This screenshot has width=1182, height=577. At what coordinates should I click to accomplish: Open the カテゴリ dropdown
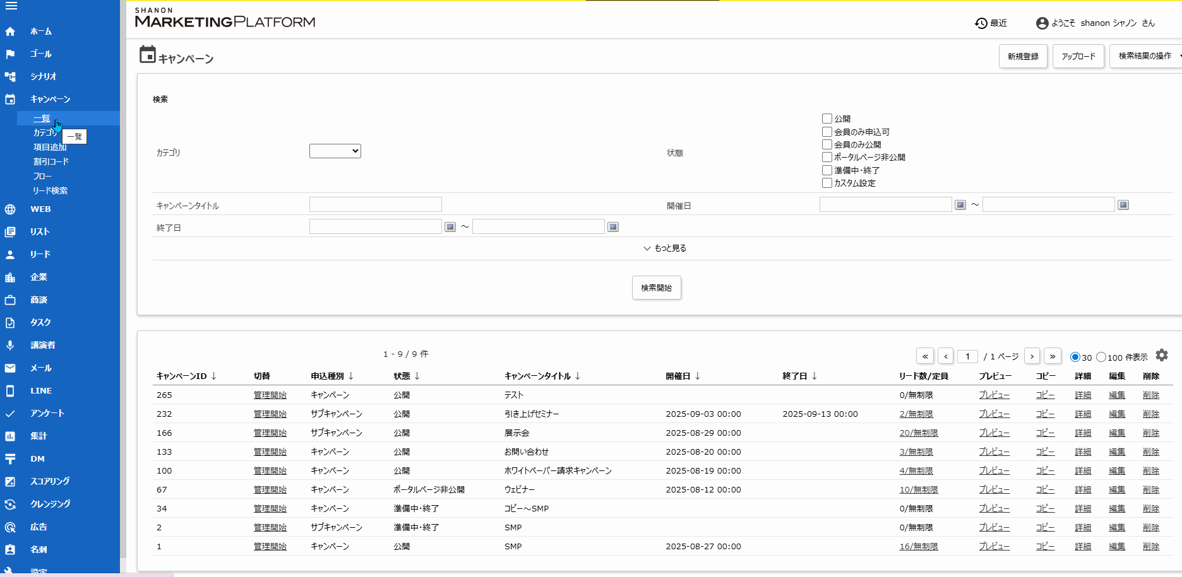[x=335, y=151]
